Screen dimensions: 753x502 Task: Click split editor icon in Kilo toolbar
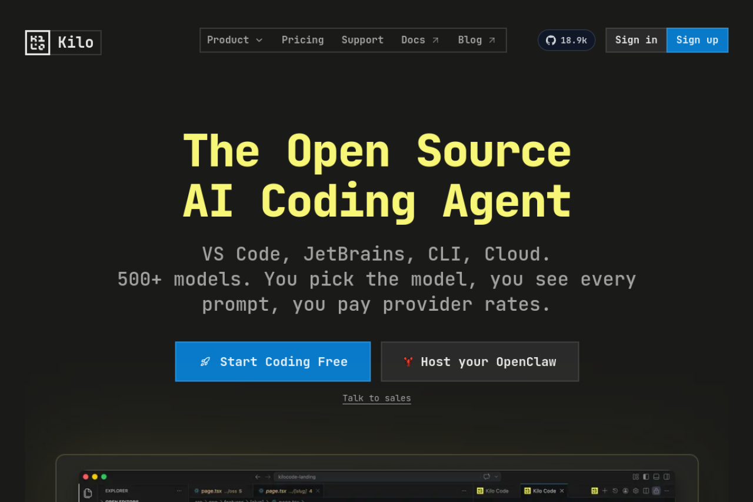click(646, 491)
